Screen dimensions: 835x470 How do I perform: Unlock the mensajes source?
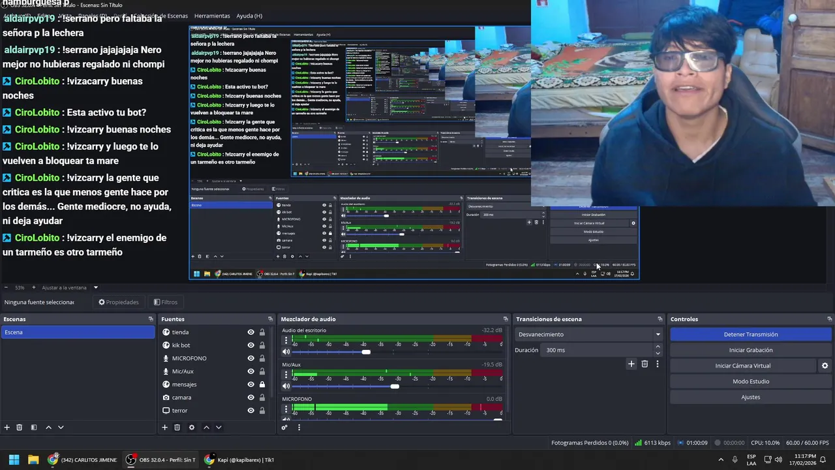pyautogui.click(x=262, y=384)
